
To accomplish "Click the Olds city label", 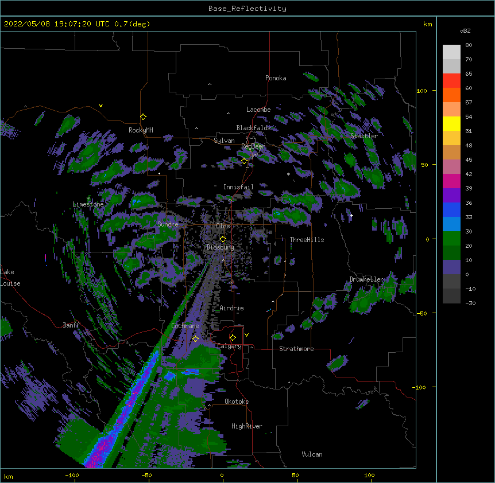I will point(223,226).
